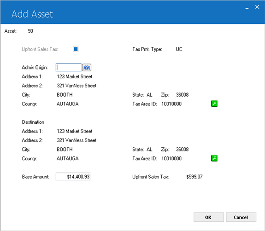Confirm with the OK button

point(209,217)
